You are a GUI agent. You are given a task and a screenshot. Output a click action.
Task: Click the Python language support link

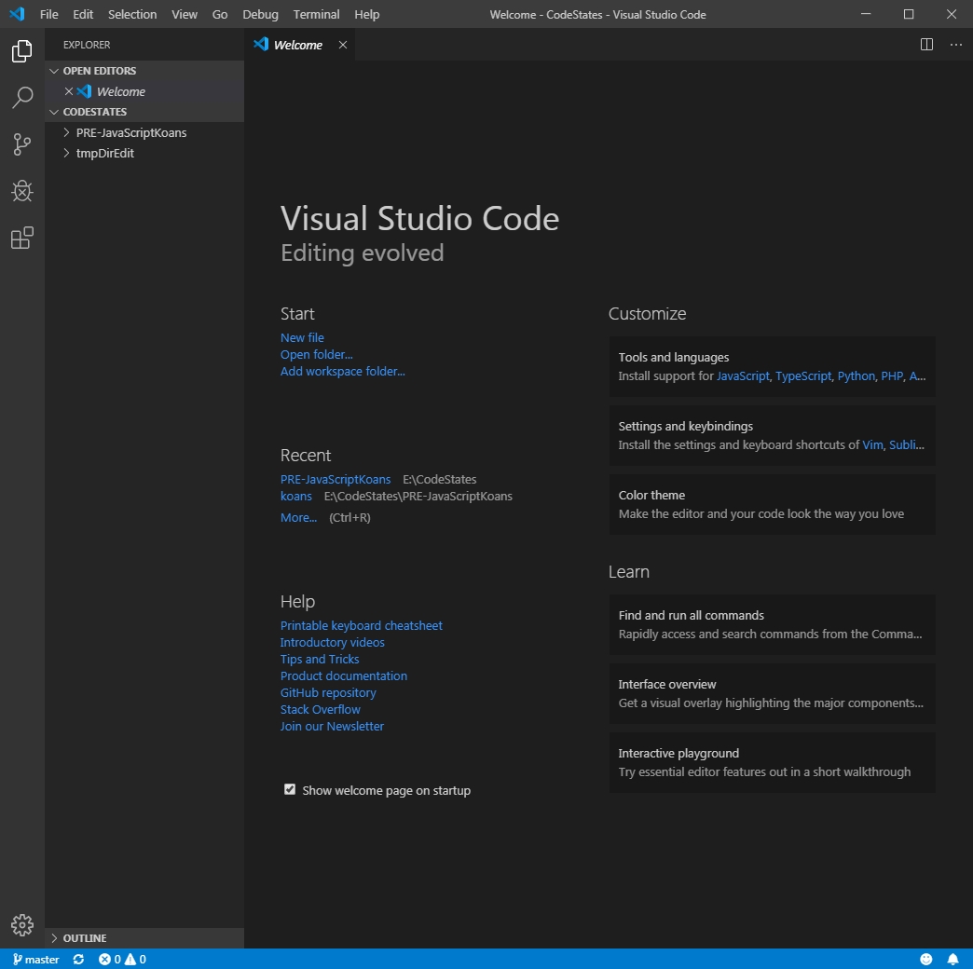(856, 375)
